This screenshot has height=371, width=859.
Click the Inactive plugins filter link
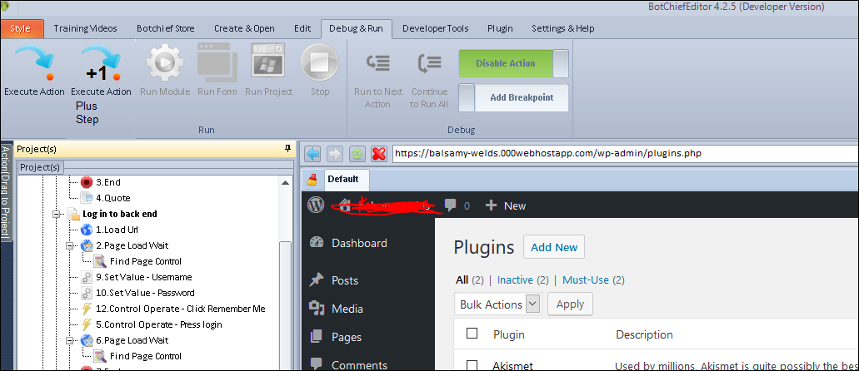pos(514,280)
